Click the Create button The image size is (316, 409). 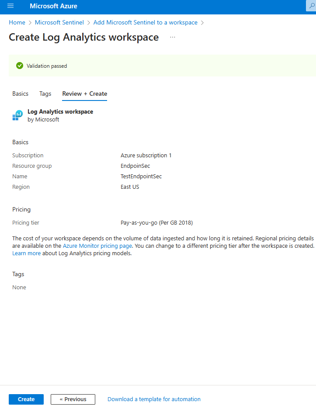click(26, 399)
